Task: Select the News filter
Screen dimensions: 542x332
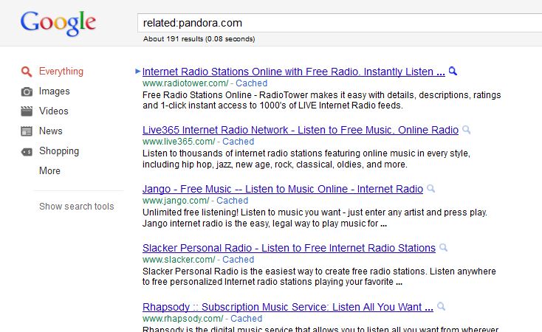Action: (x=51, y=131)
